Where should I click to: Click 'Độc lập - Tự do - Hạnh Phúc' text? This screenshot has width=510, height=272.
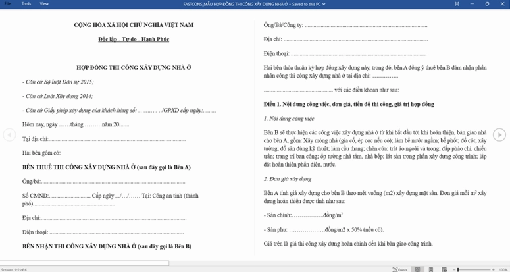coord(134,39)
